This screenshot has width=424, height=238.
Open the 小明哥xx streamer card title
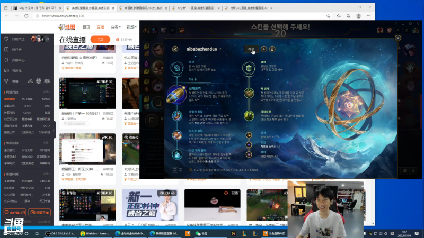[x=81, y=113]
